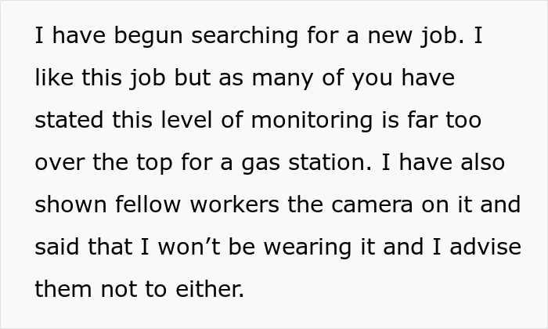Screen dimensions: 548x329
Task: Click the word "like" starting the second line
Action: (x=54, y=78)
